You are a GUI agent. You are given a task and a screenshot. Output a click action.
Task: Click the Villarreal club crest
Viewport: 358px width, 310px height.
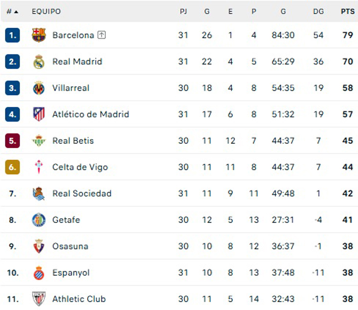pyautogui.click(x=39, y=88)
